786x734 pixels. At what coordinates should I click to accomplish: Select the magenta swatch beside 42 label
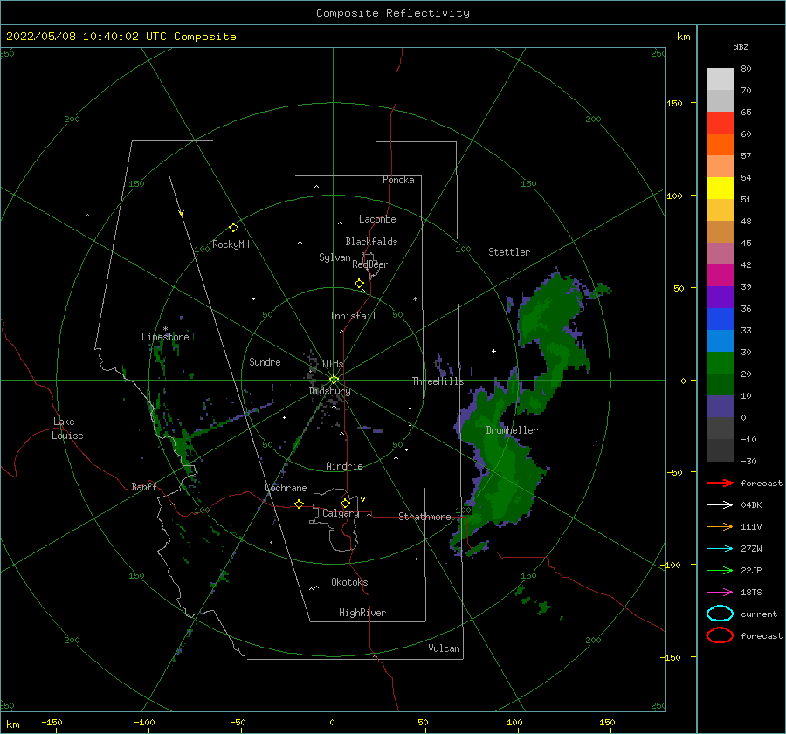coord(720,276)
